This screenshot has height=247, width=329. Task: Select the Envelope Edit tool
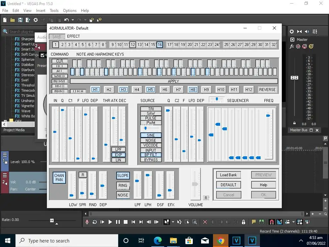(x=179, y=222)
